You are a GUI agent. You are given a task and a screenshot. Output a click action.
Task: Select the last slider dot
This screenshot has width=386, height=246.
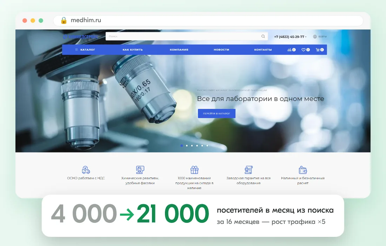pyautogui.click(x=207, y=146)
